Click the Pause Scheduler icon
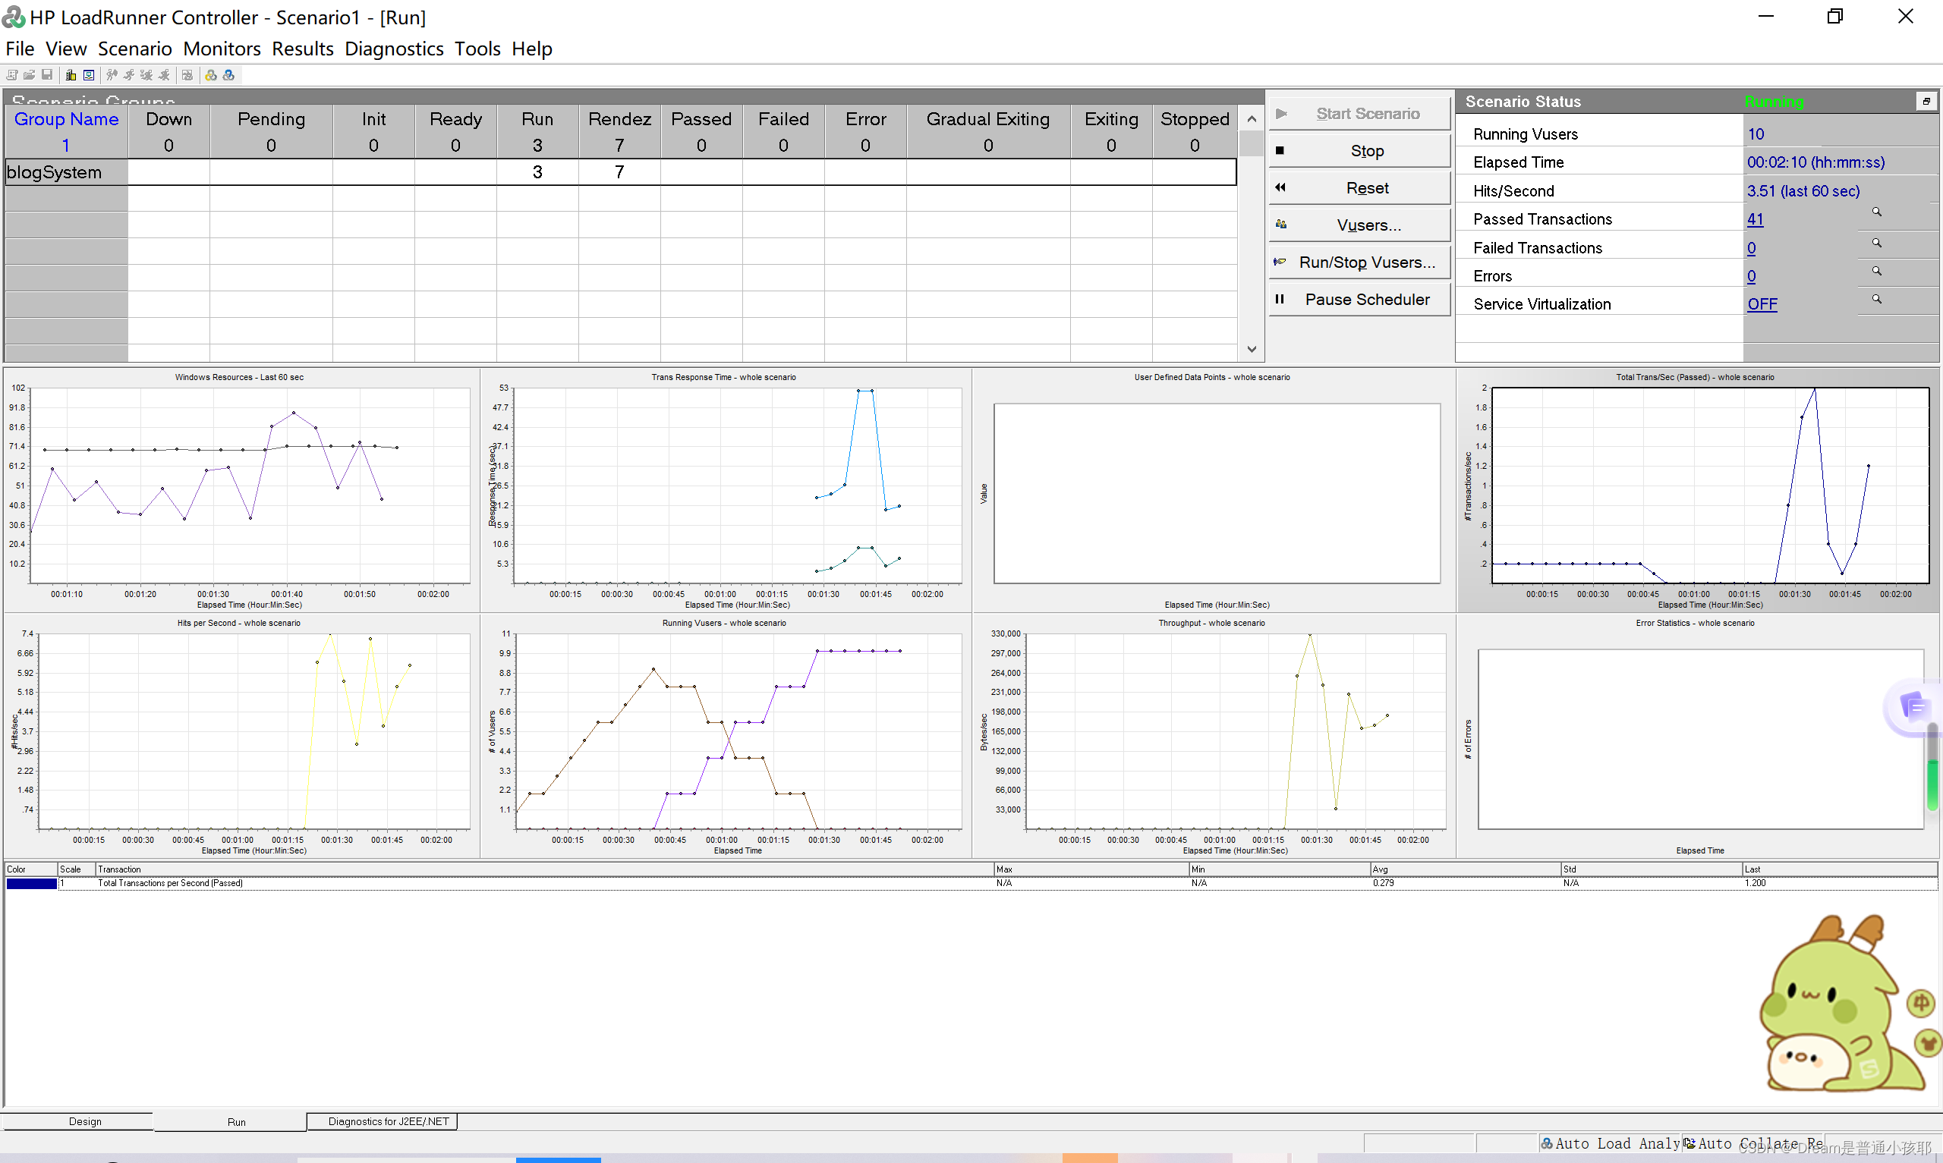Viewport: 1943px width, 1163px height. pos(1280,302)
